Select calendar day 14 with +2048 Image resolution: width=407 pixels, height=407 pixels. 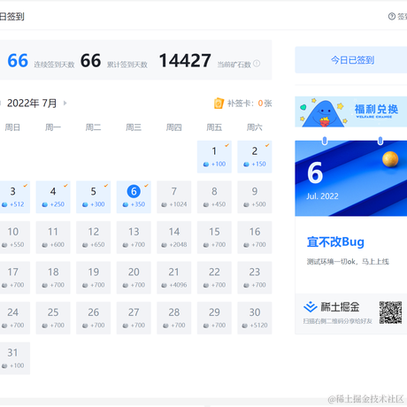(x=174, y=237)
